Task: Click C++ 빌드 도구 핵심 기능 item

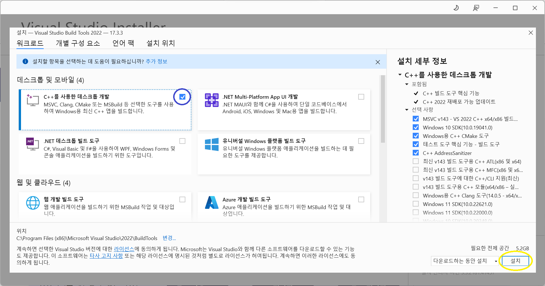Action: 451,93
